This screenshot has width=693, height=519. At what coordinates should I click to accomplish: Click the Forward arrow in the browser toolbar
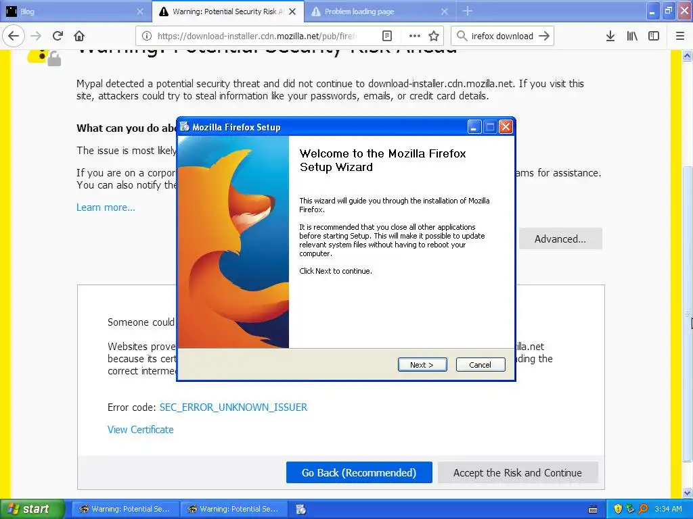pos(37,36)
